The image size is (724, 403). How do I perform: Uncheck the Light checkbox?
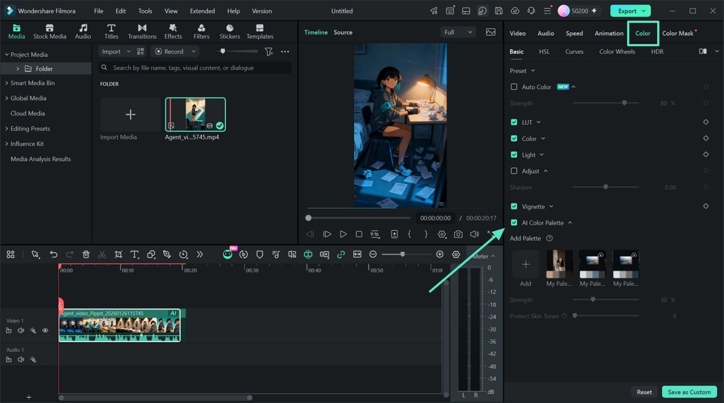click(x=514, y=154)
